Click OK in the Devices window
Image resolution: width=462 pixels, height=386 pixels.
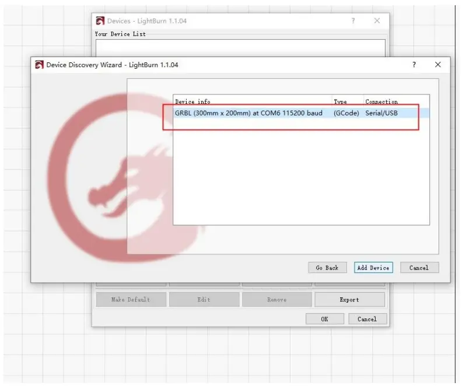(x=325, y=319)
